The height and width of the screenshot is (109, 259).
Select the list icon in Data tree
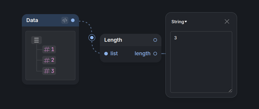[x=37, y=40]
